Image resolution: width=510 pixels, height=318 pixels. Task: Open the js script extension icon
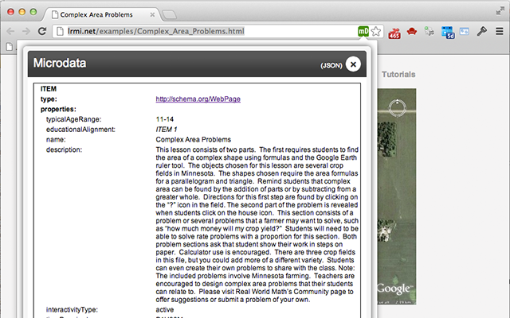430,32
